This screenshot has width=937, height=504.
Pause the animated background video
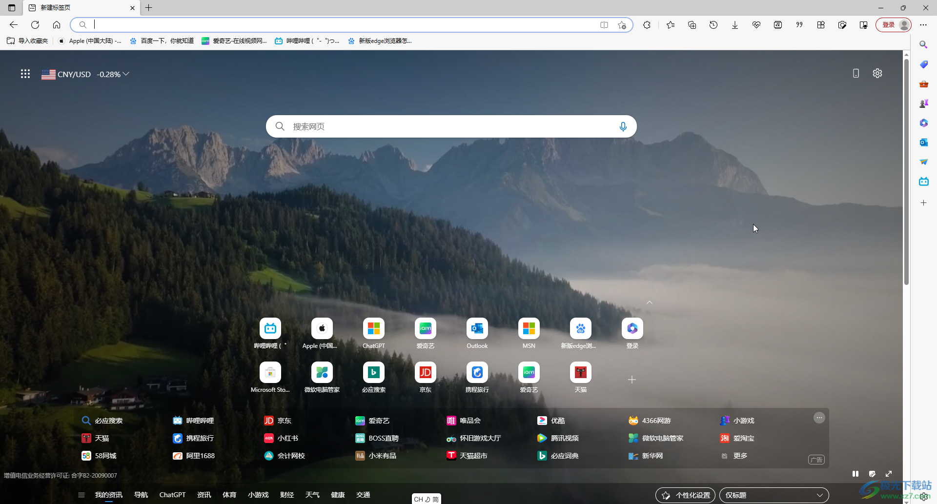coord(856,474)
